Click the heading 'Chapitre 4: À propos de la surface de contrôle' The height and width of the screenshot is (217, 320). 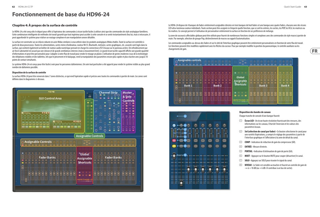tap(45, 25)
